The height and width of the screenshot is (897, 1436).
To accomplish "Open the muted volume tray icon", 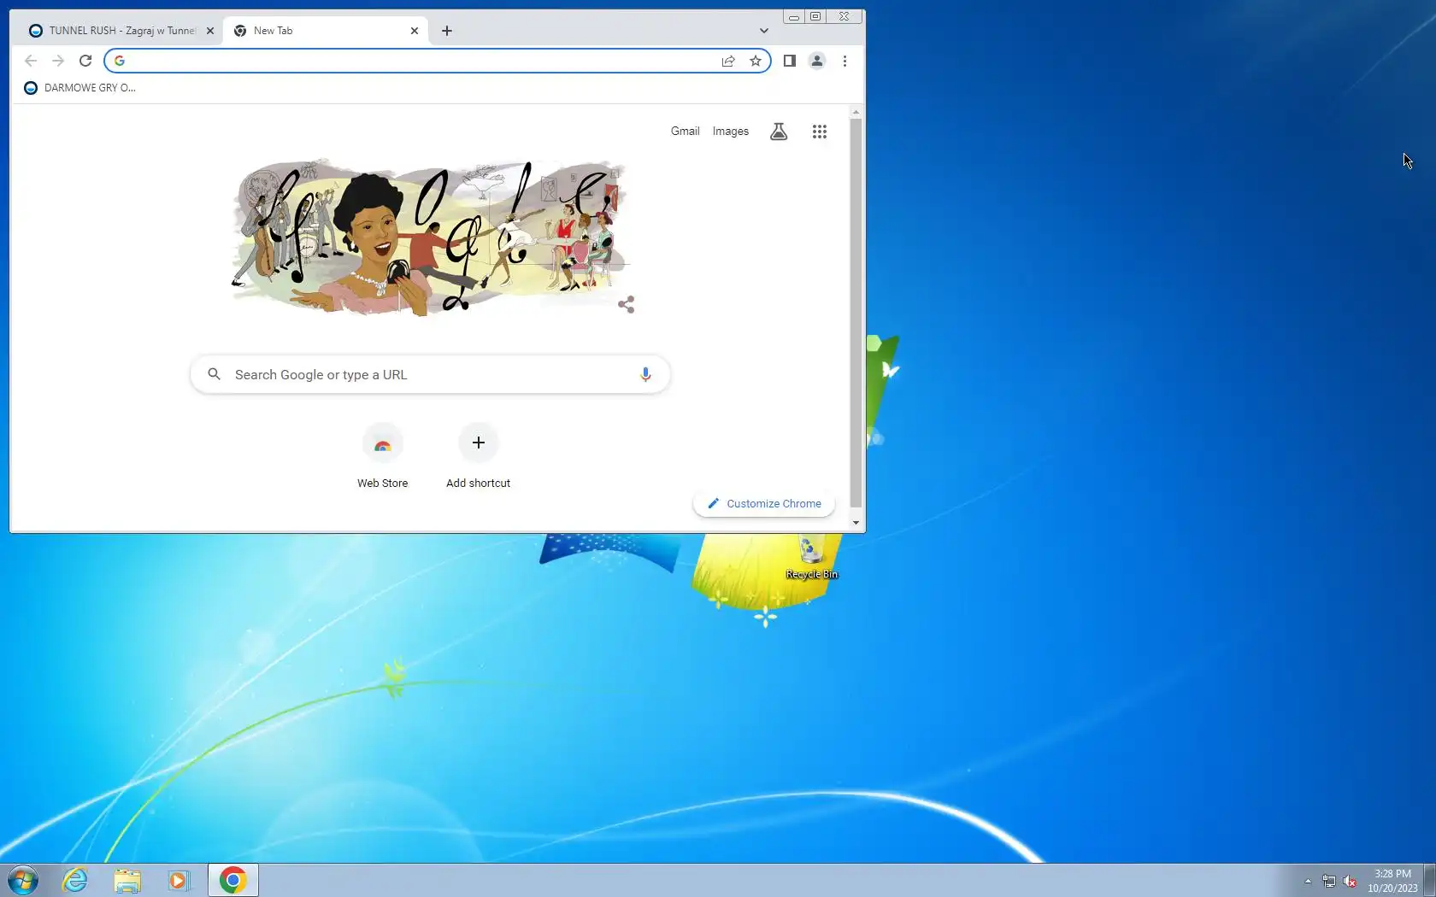I will [1350, 881].
